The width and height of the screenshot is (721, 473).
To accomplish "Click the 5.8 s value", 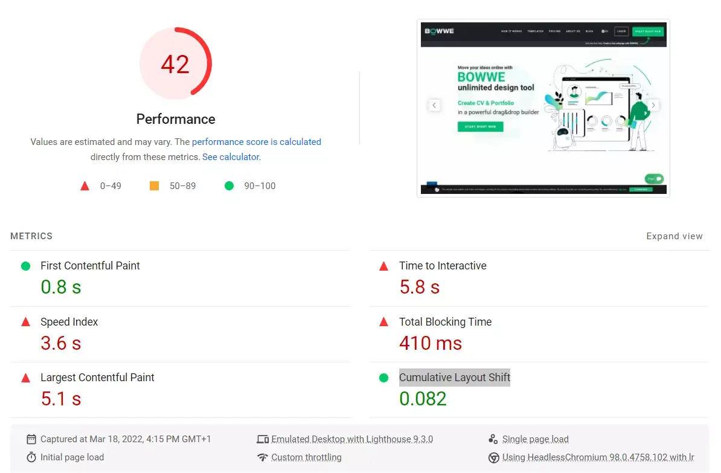I will coord(419,287).
